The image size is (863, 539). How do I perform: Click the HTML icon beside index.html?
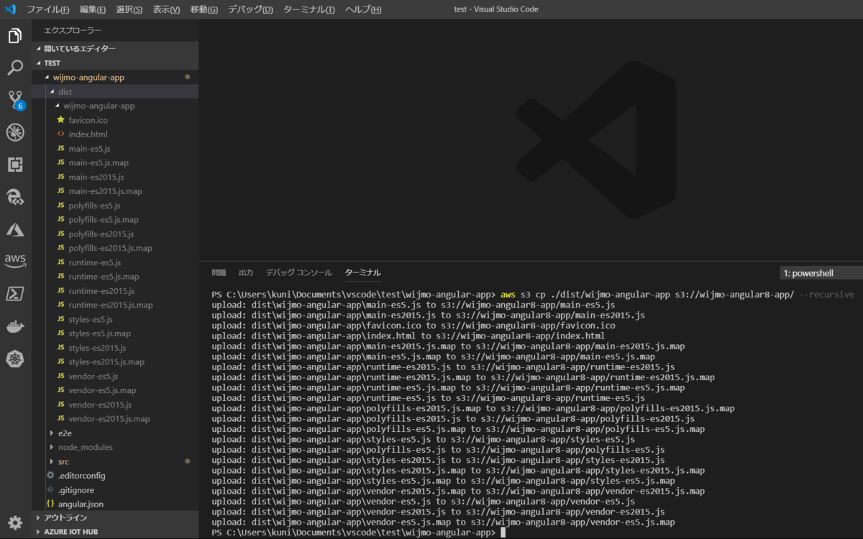click(61, 134)
